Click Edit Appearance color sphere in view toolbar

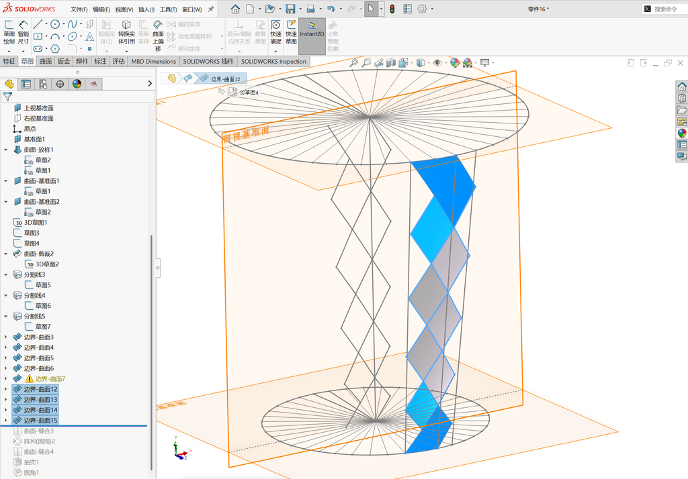pos(454,63)
